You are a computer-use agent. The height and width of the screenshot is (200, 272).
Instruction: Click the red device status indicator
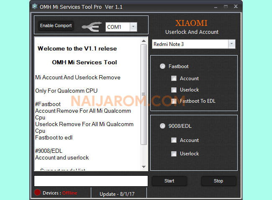(37, 192)
